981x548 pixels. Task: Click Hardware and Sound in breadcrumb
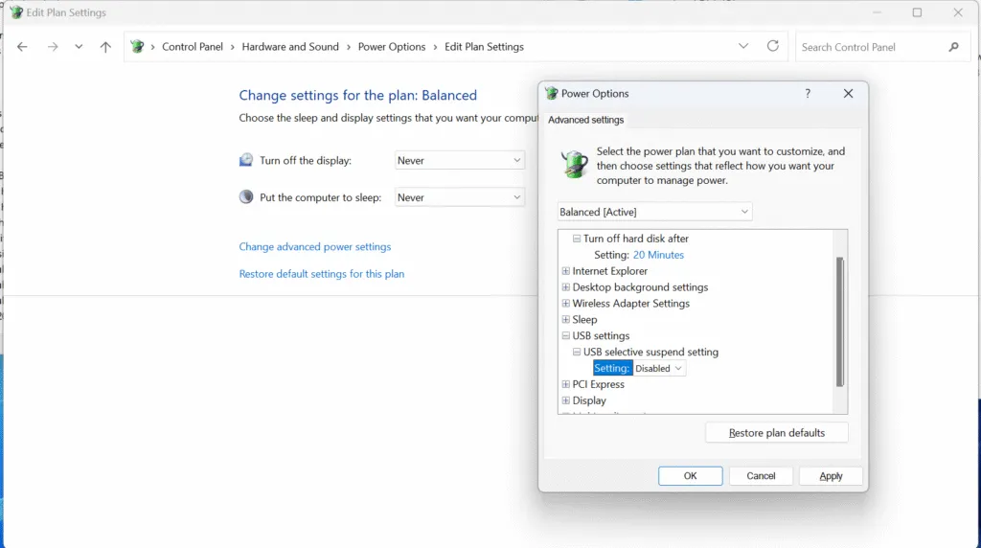(x=290, y=47)
